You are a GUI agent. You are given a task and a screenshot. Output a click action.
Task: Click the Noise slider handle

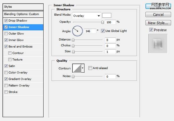point(73,76)
